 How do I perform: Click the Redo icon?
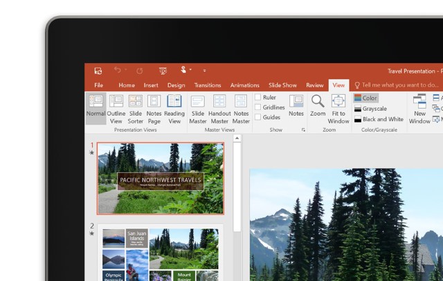(140, 71)
